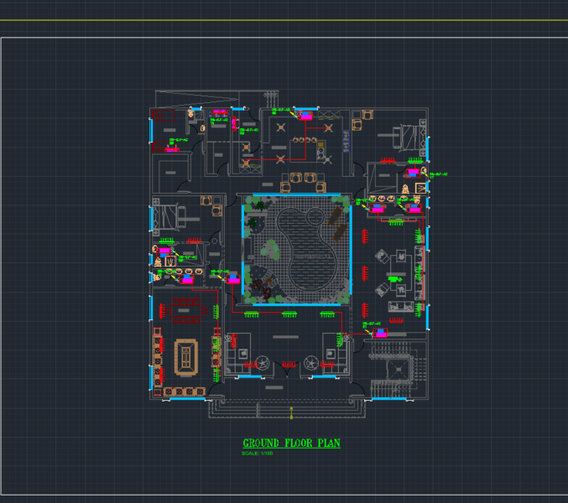
Task: Select the round table right of entry
Action: coord(312,363)
